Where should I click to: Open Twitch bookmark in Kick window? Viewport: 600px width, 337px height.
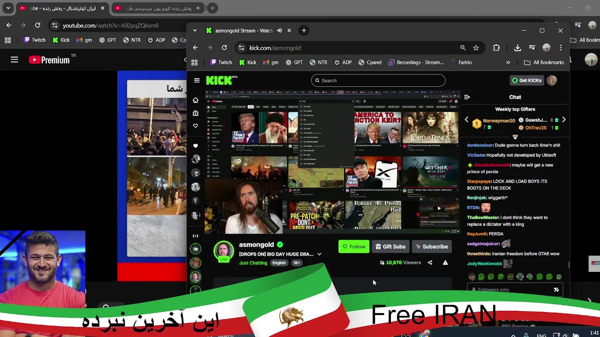click(221, 62)
